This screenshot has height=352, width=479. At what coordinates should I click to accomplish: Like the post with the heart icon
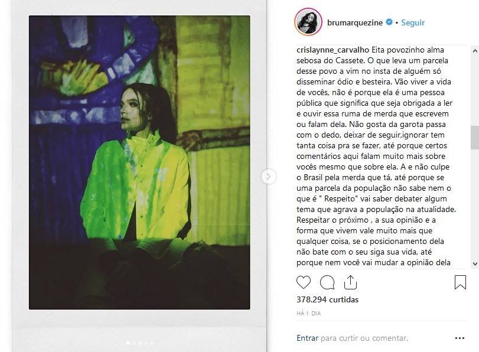tap(304, 282)
